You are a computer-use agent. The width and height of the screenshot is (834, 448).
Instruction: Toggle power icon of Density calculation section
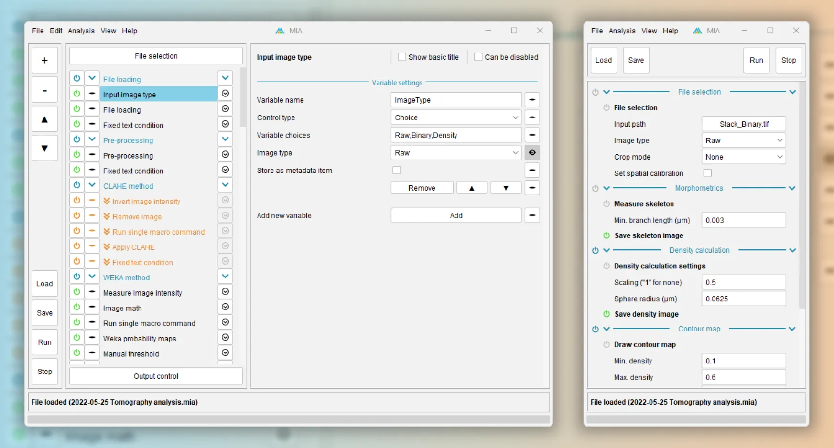595,250
